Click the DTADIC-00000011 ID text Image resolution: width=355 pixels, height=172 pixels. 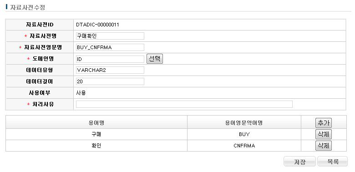[97, 25]
